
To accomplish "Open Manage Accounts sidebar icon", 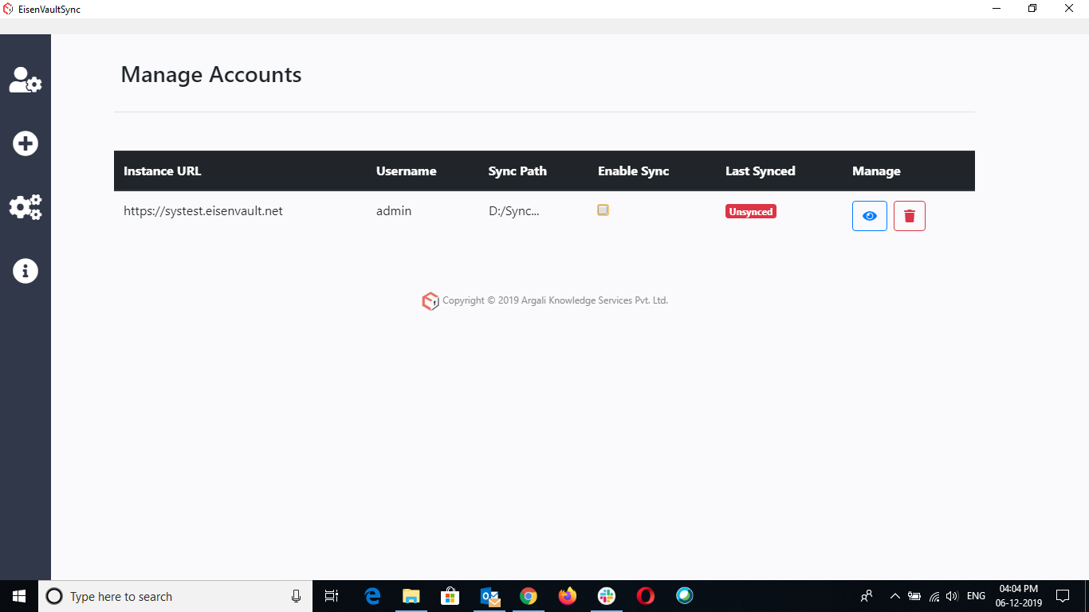I will 26,80.
